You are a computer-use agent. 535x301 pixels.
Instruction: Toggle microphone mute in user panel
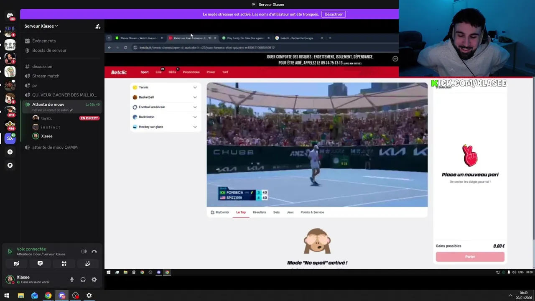[72, 280]
